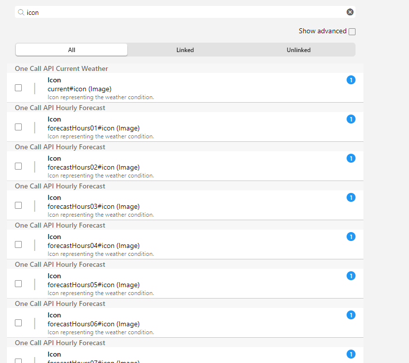Switch to the Linked tab
409x363 pixels.
pos(185,50)
